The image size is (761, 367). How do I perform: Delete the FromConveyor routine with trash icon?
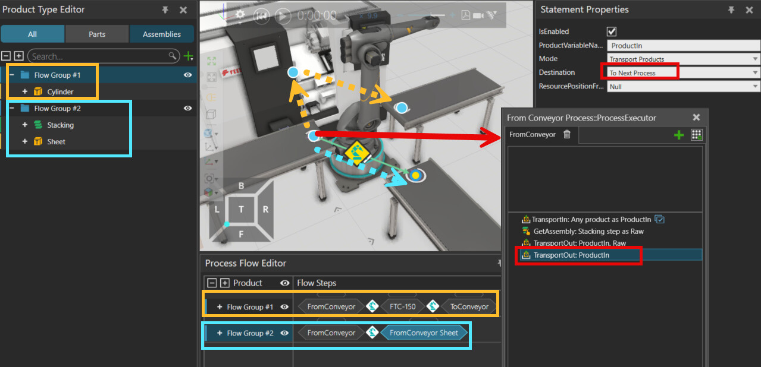click(567, 135)
